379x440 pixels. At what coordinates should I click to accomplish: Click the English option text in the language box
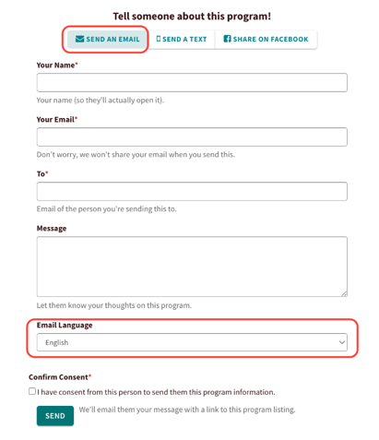(57, 342)
